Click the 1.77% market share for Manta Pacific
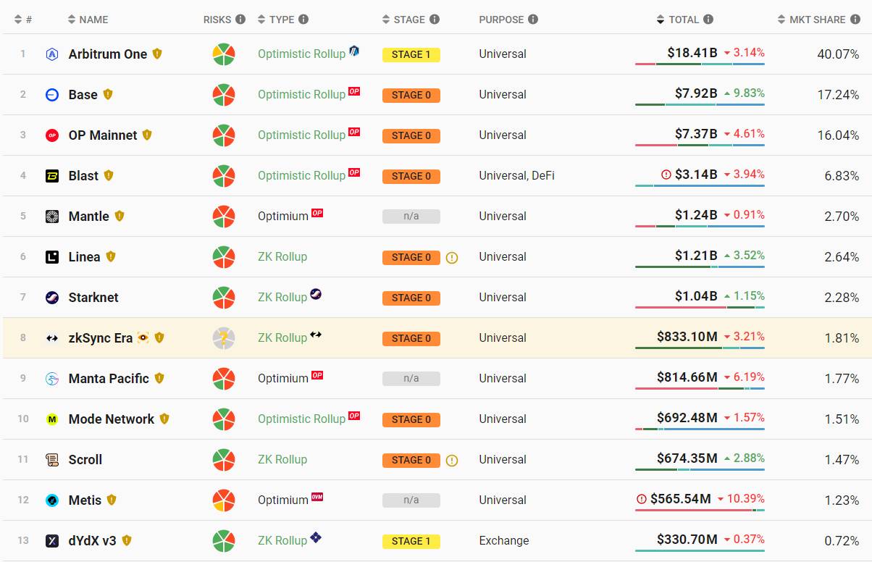Screen dimensions: 872x562 click(842, 379)
